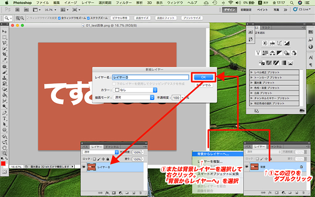The image size is (315, 197).
Task: Click the Zoom Out magnifier in options bar
Action: (x=22, y=18)
